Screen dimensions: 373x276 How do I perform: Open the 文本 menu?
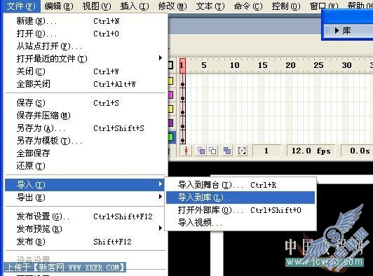point(210,6)
